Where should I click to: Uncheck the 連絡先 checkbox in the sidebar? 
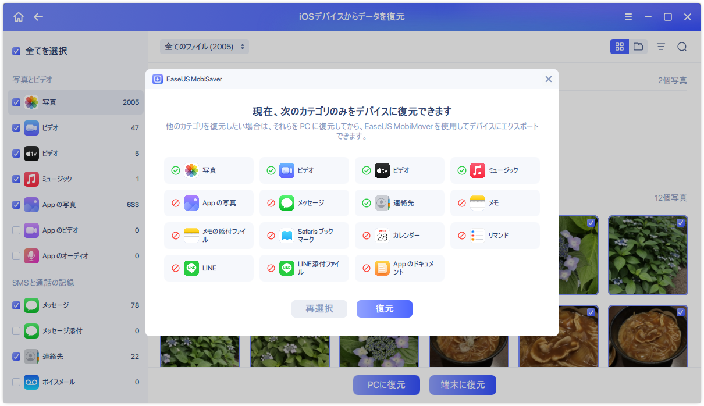click(x=16, y=357)
